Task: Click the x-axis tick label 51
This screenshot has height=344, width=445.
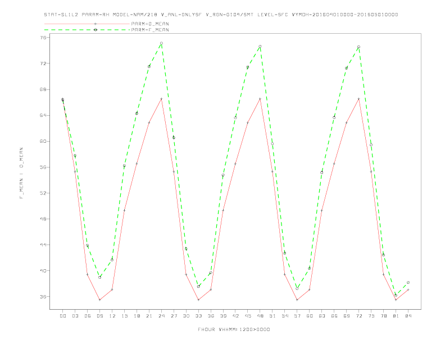Action: click(273, 316)
